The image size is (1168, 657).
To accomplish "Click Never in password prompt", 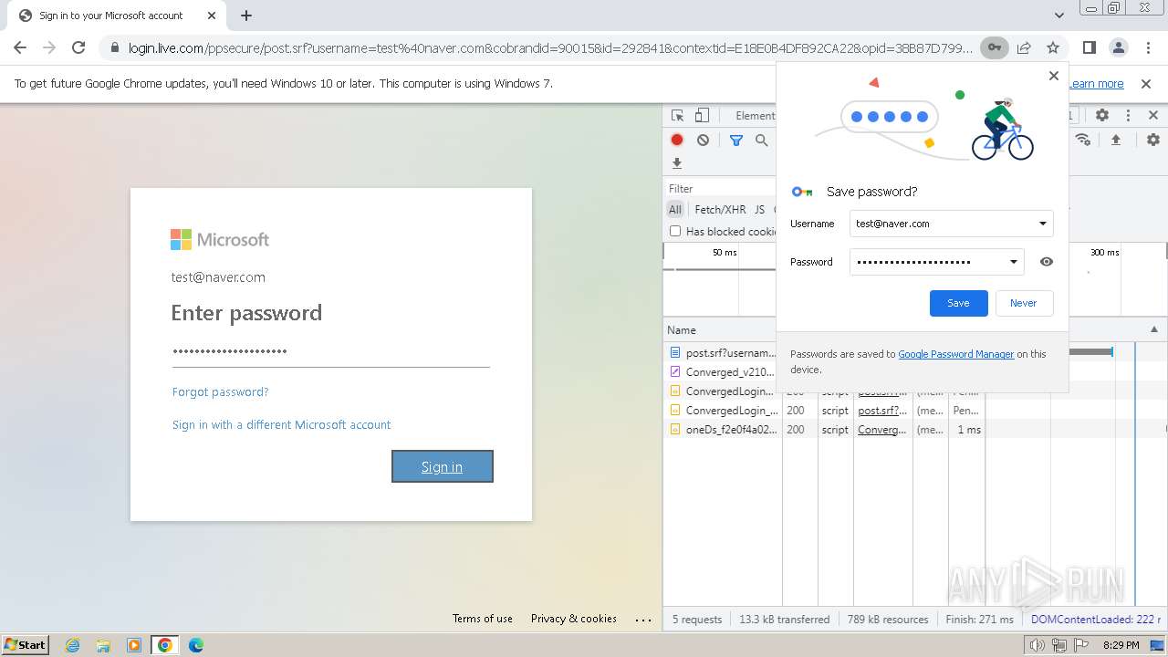I will (1023, 303).
